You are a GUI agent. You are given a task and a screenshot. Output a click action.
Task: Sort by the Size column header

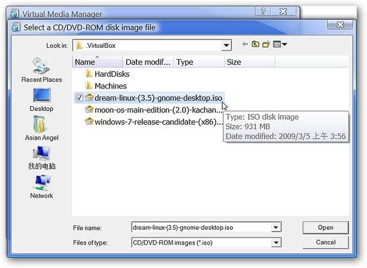(x=249, y=62)
